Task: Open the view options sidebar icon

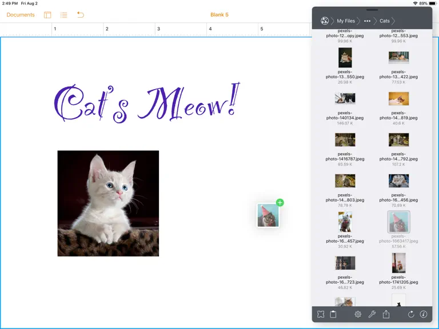Action: click(x=47, y=15)
